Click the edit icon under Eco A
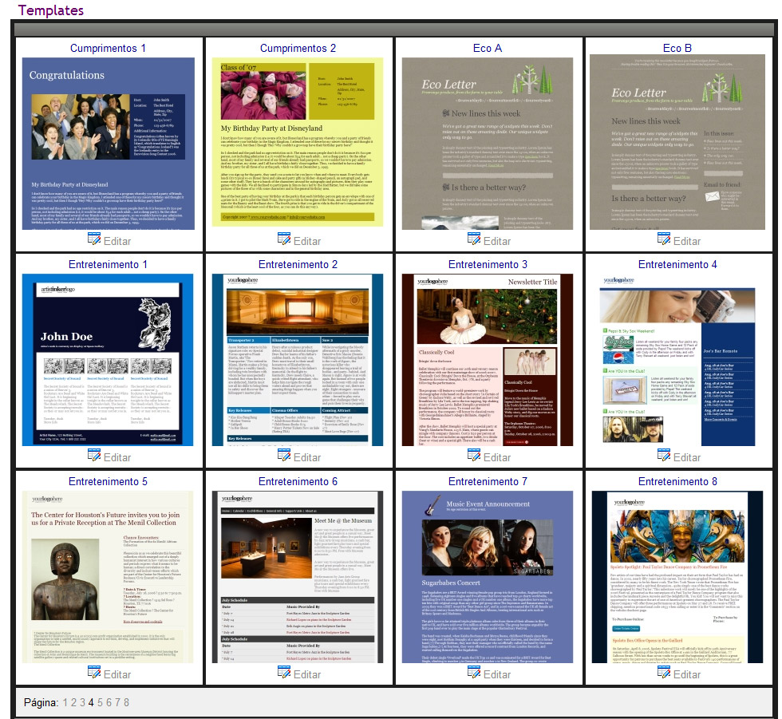 coord(474,239)
